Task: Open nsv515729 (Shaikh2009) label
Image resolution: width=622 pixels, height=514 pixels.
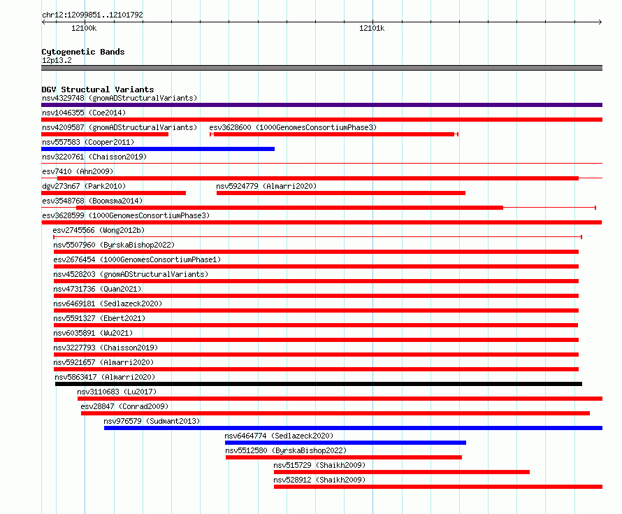Action: point(319,465)
